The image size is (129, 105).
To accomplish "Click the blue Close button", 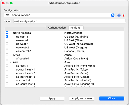I will tap(112, 98).
